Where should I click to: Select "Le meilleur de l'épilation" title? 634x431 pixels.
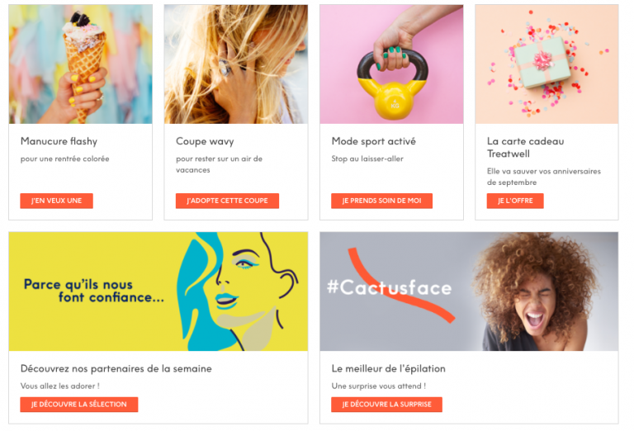(389, 369)
